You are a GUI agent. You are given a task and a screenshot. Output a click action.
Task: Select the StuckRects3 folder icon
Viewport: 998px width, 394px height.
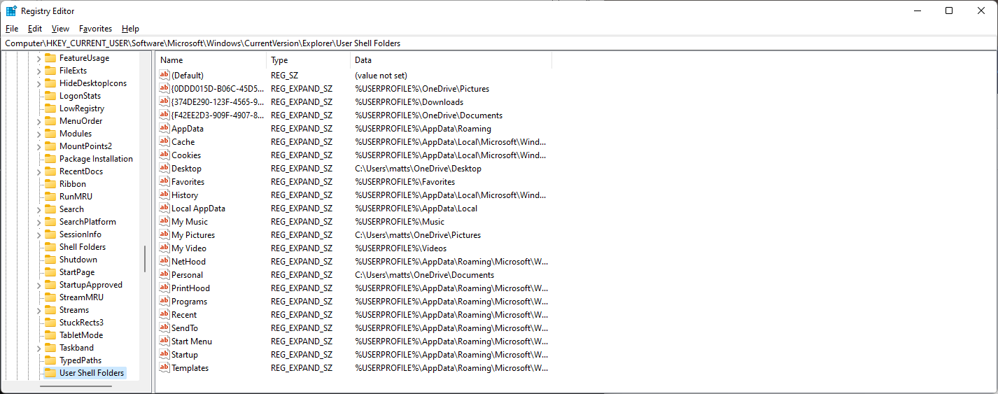50,323
